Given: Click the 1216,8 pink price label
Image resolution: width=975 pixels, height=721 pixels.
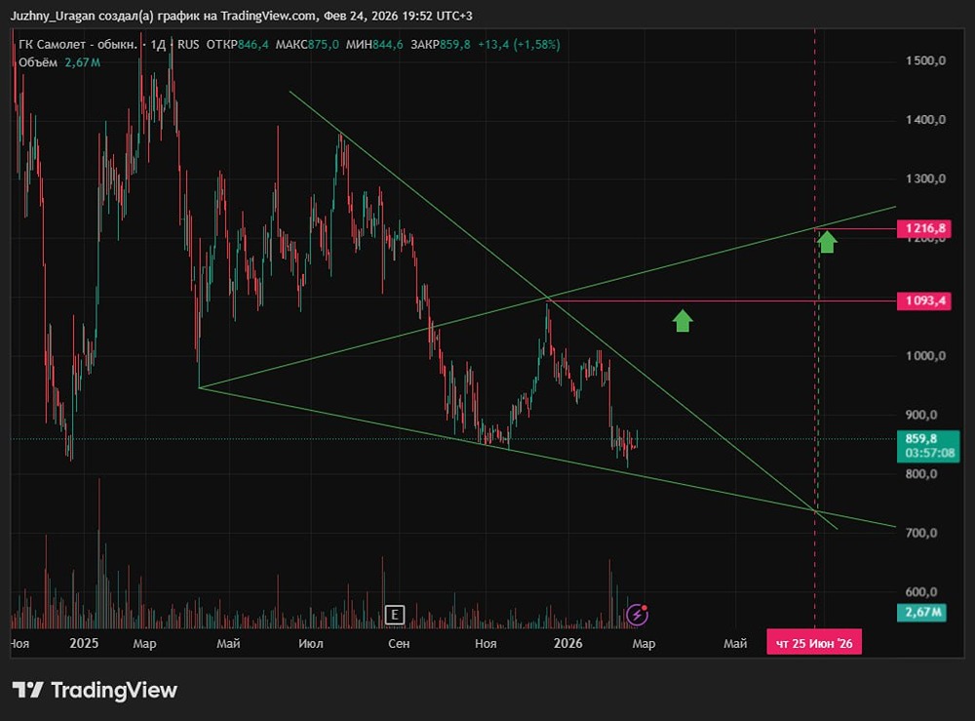Looking at the screenshot, I should (x=924, y=228).
